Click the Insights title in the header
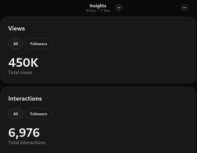Screen dimensions: 197x153 (x=98, y=5)
